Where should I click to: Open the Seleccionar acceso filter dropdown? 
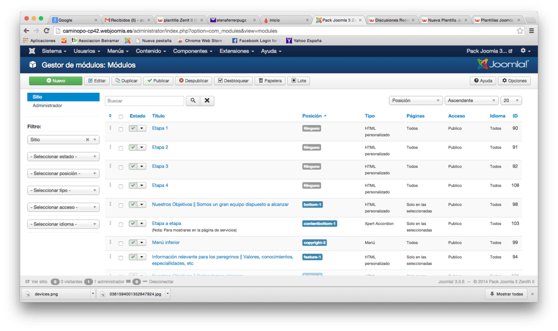(x=63, y=207)
